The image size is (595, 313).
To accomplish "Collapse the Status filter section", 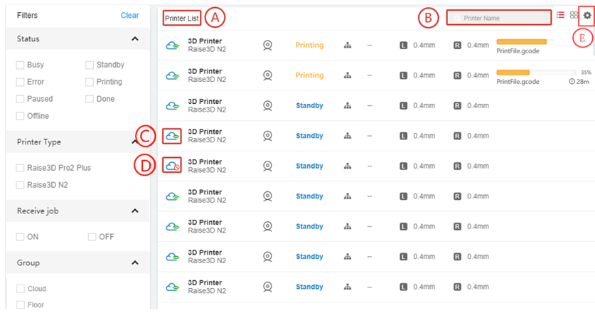I will 135,39.
